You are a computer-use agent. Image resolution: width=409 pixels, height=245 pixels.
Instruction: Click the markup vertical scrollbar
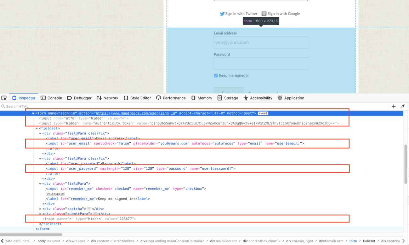[406, 164]
